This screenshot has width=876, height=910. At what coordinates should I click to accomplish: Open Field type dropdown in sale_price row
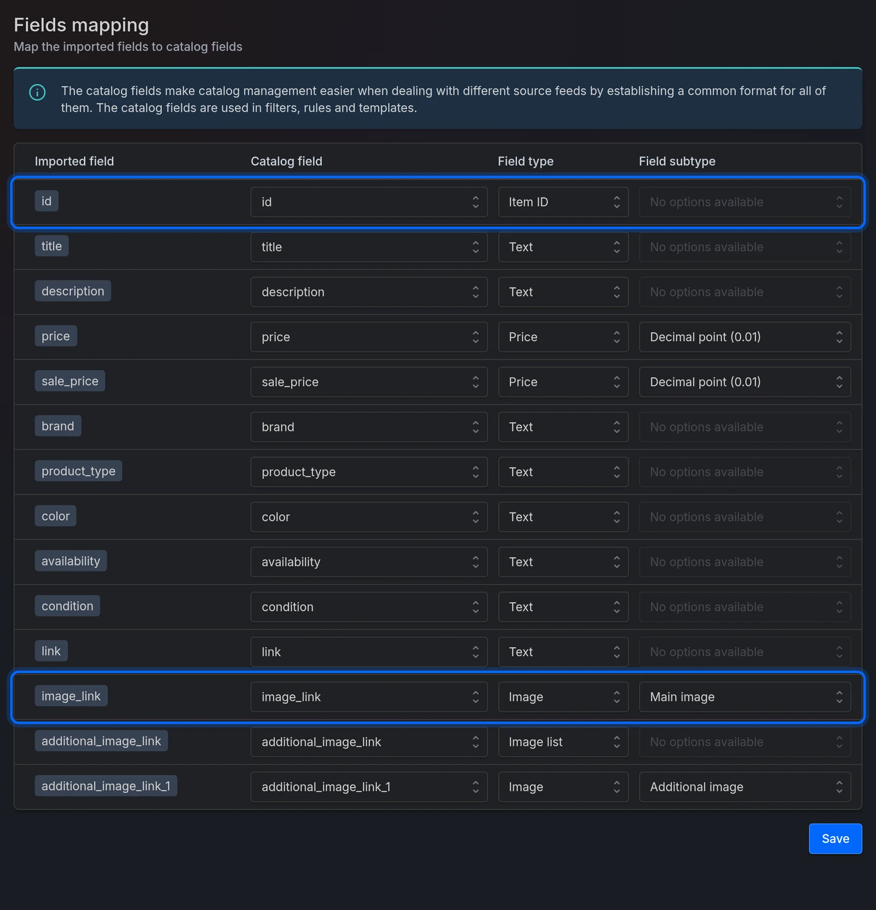click(563, 382)
